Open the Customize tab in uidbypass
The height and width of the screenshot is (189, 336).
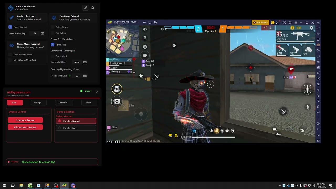64,103
